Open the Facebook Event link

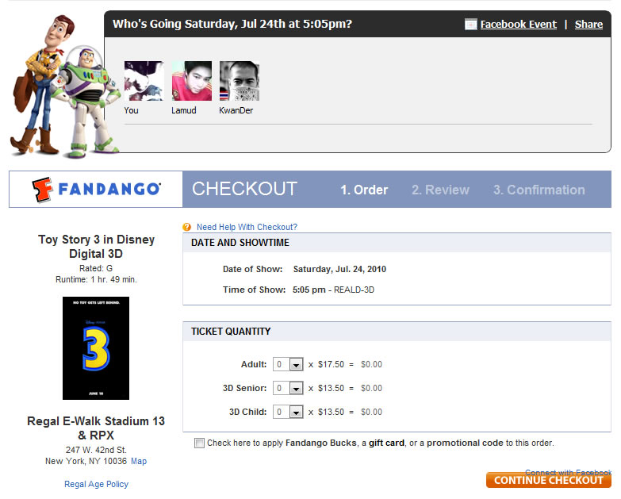(x=518, y=25)
